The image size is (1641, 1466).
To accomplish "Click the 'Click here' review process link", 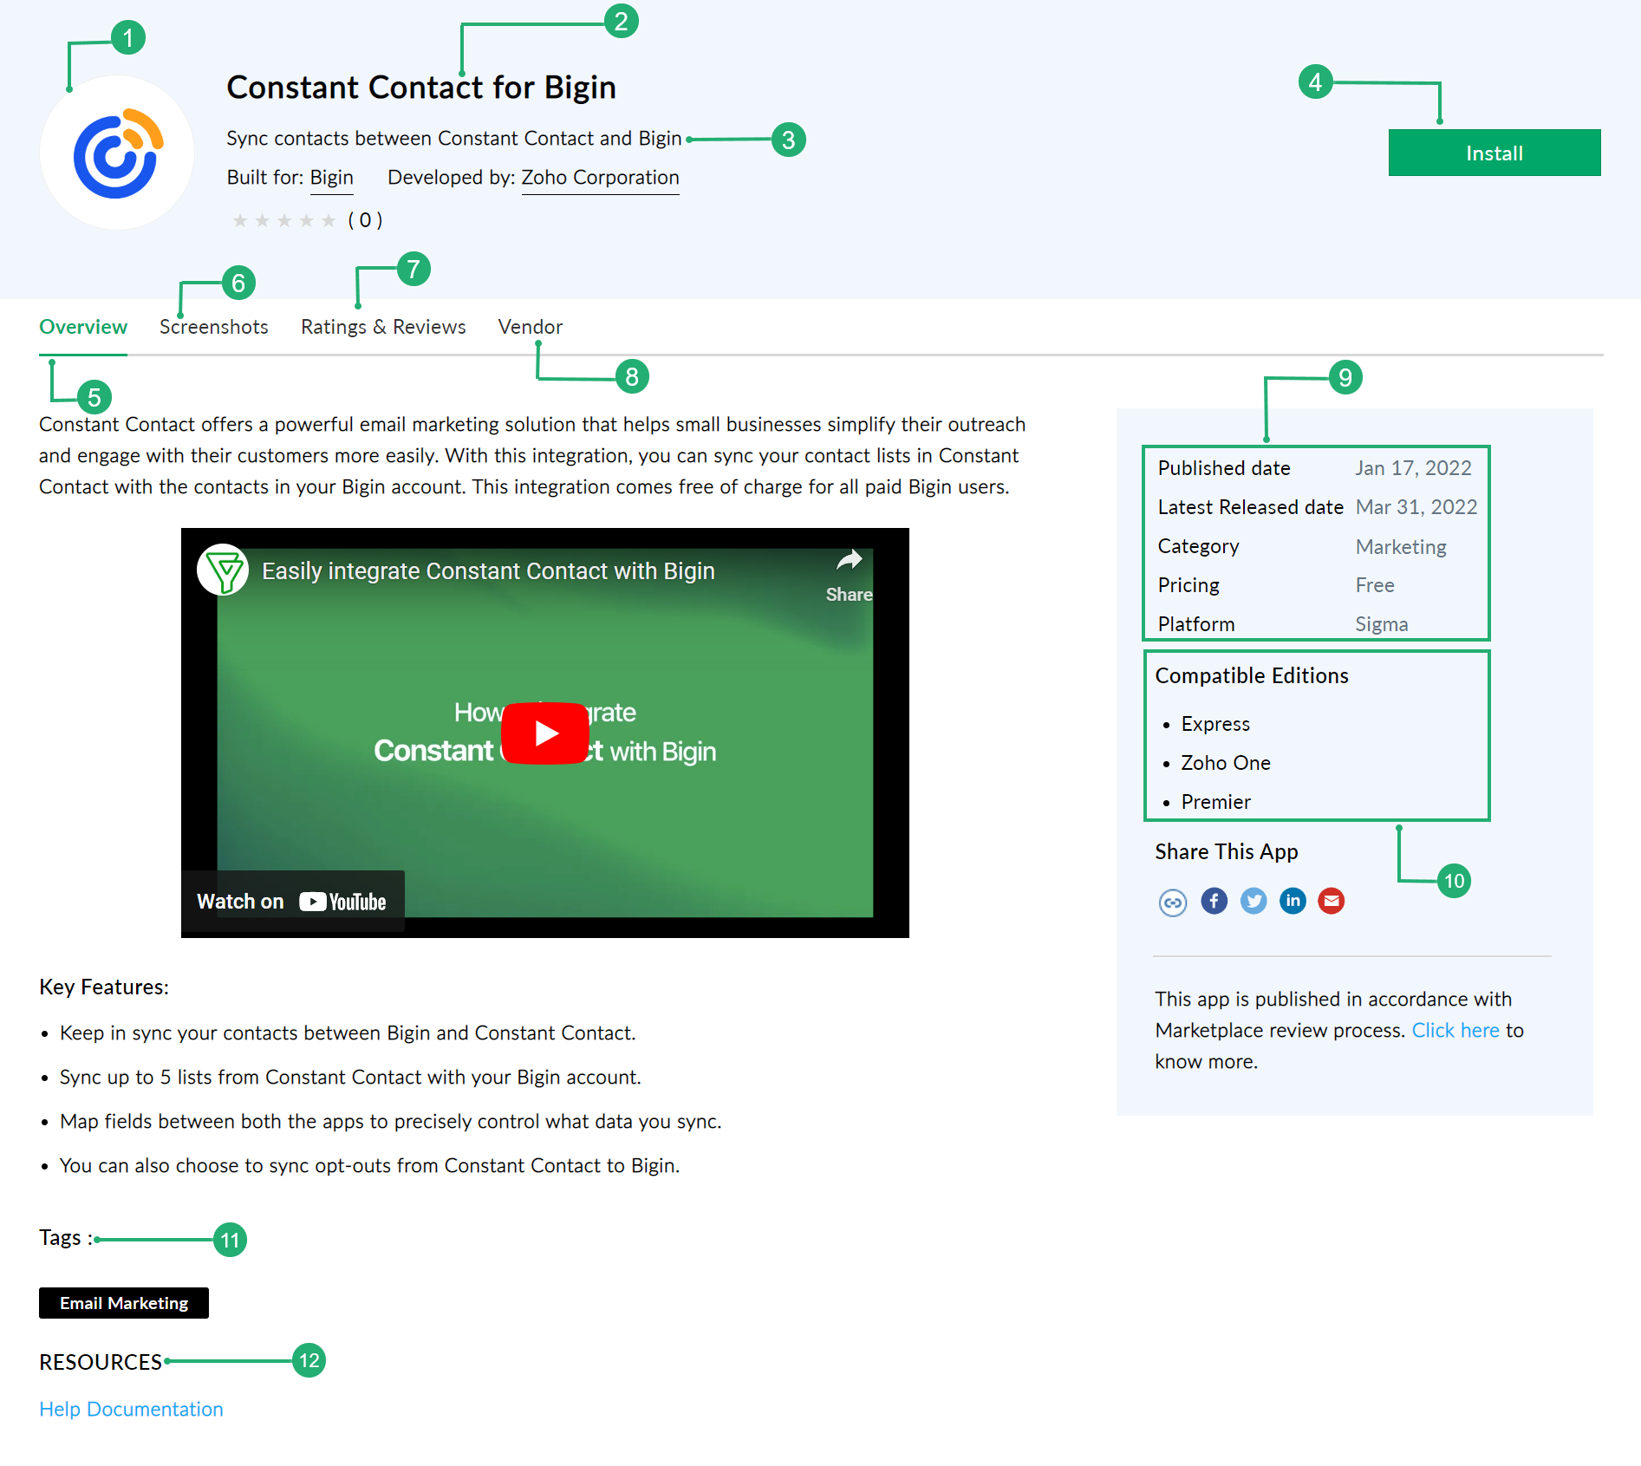I will (x=1455, y=1031).
